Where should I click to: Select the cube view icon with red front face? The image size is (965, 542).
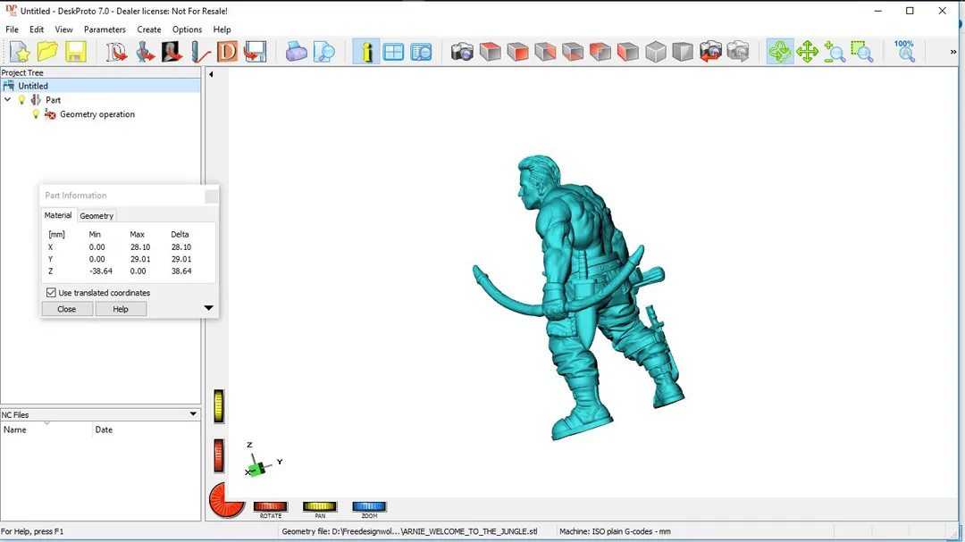(517, 52)
